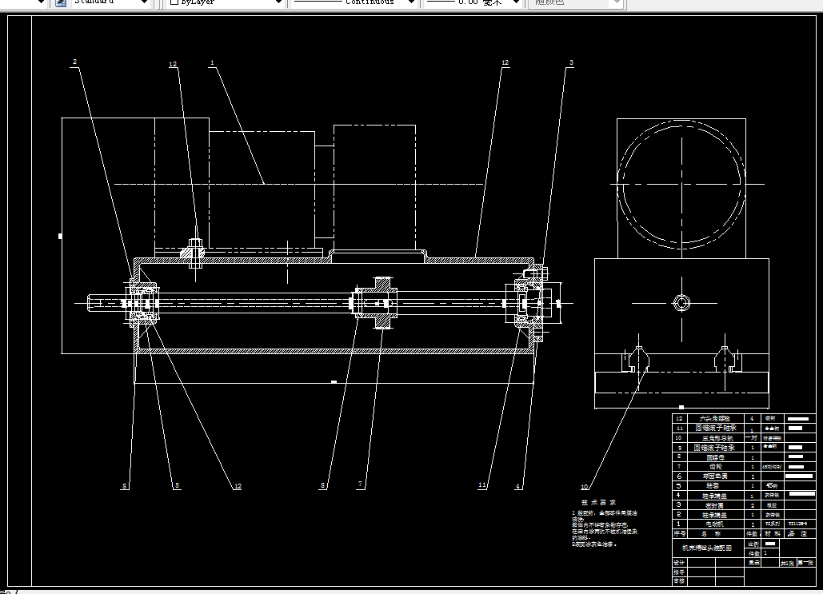Select part balloon label 3

[x=571, y=62]
